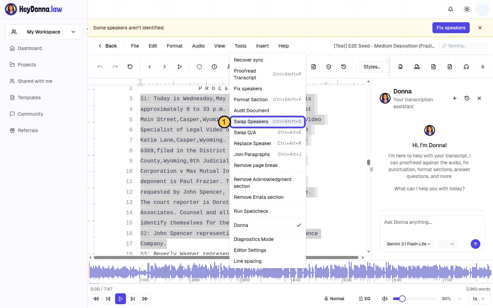Click the fast-forward playback button
Image resolution: width=493 pixels, height=308 pixels.
pos(145,299)
